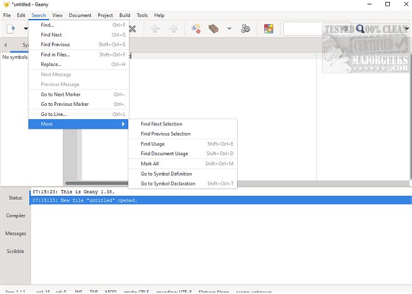The width and height of the screenshot is (412, 294).
Task: Click the close X toolbar icon
Action: [132, 29]
